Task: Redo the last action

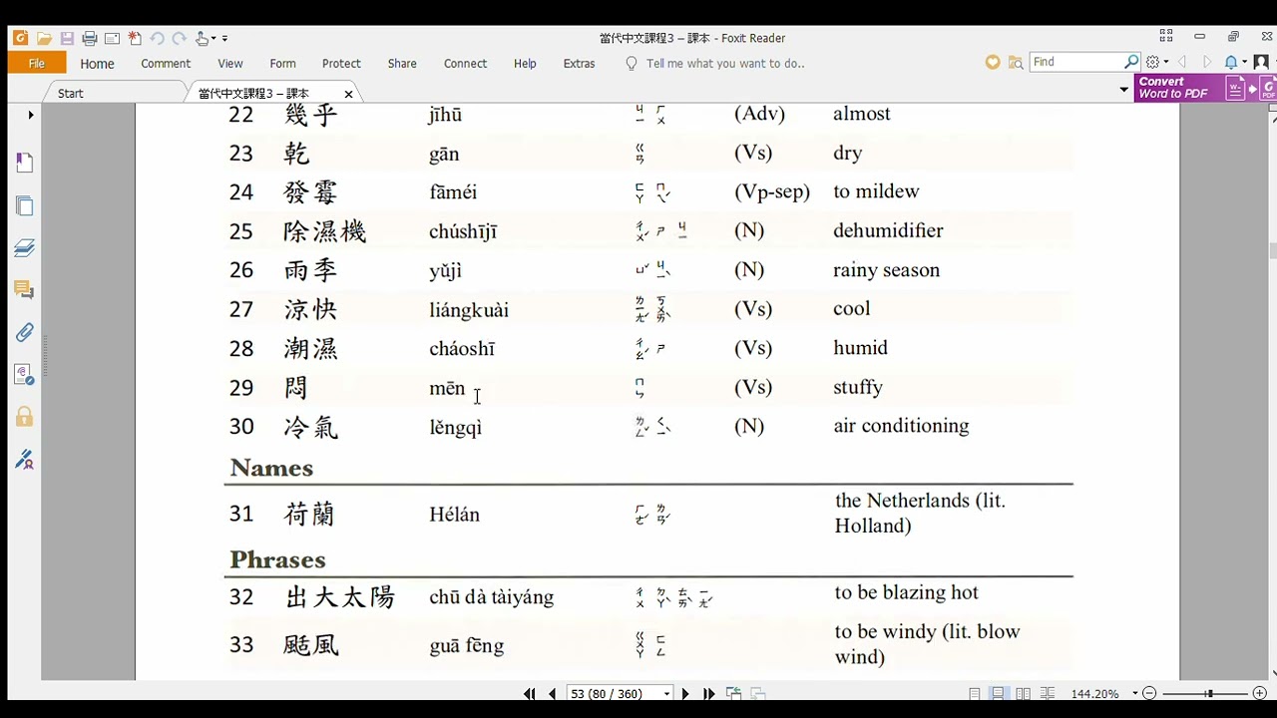Action: pyautogui.click(x=180, y=38)
